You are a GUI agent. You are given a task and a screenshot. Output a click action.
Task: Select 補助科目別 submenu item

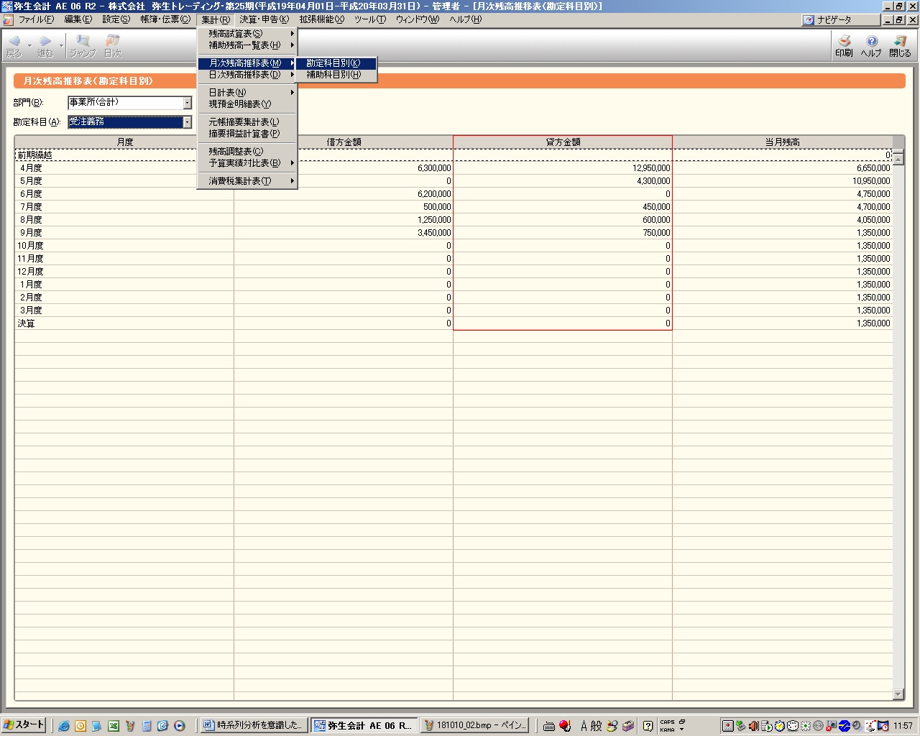333,75
